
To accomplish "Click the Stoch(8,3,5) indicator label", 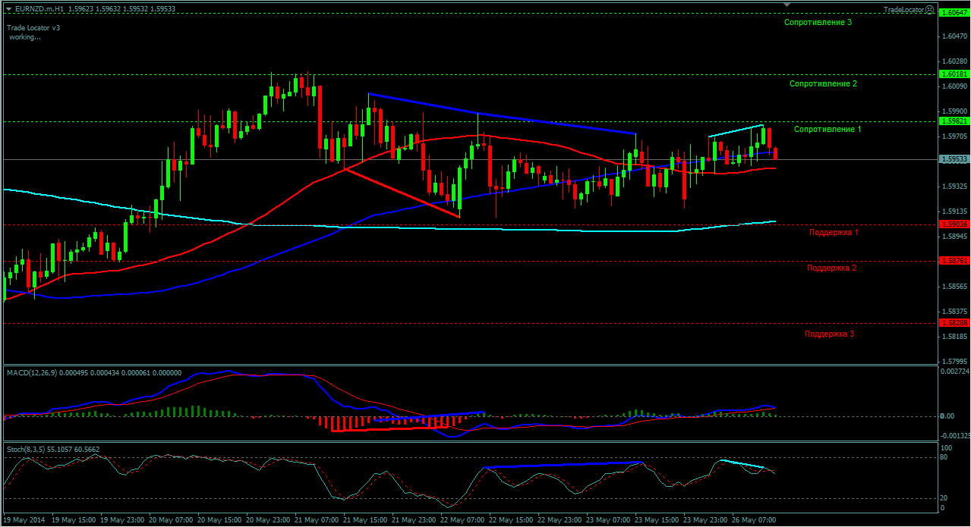I will pos(26,449).
